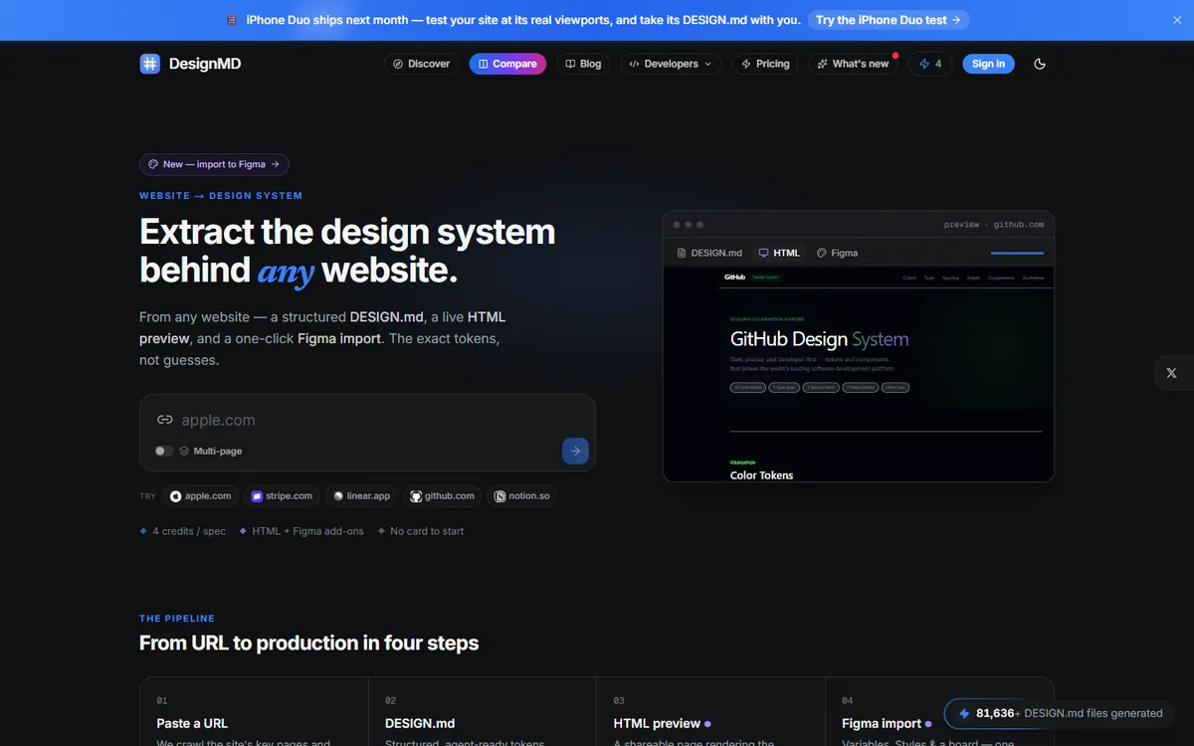Image resolution: width=1194 pixels, height=746 pixels.
Task: Click the 'No card to start' text
Action: 427,531
